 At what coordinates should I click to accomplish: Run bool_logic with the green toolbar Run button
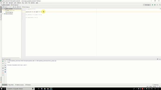[153, 5]
